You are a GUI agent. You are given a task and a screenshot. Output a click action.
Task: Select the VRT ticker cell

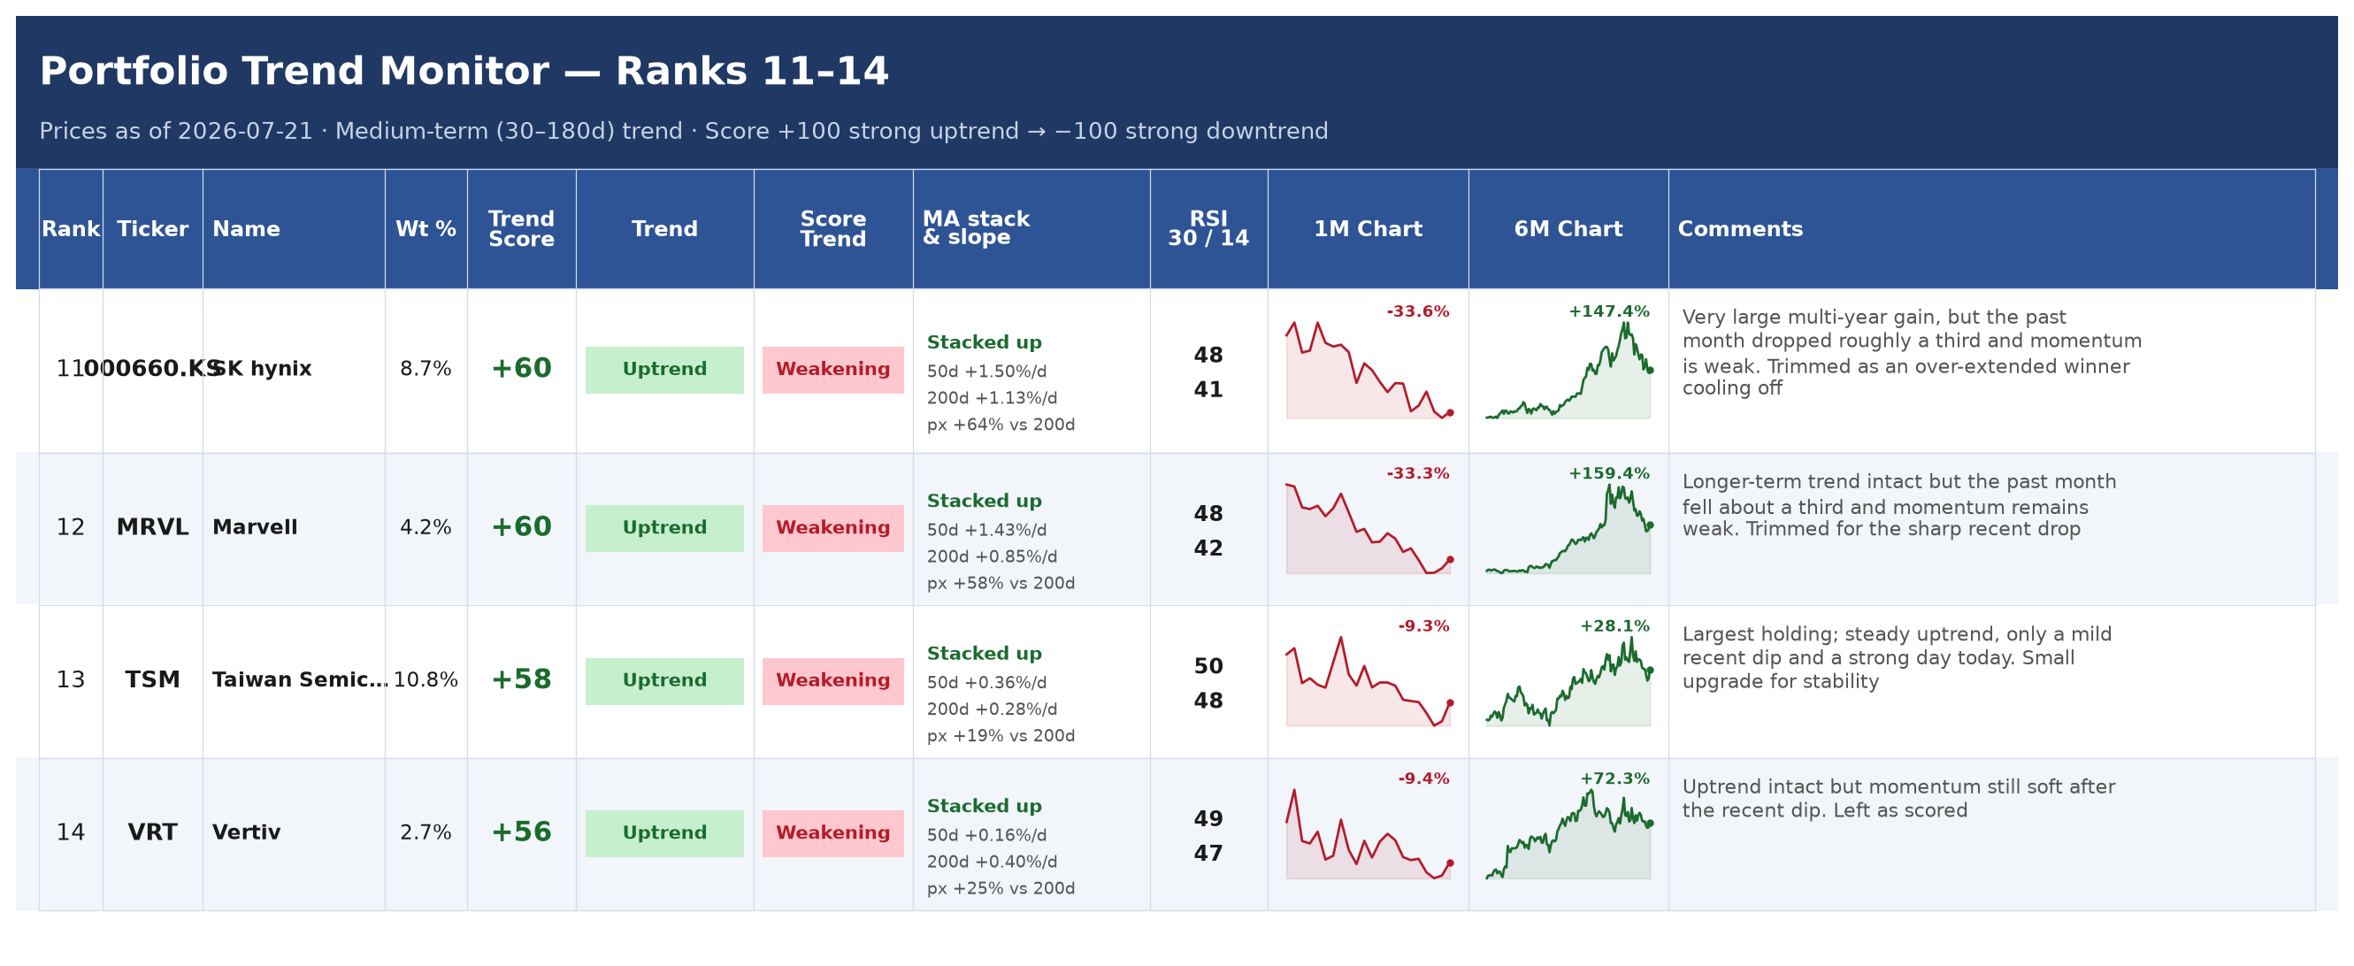(x=153, y=833)
